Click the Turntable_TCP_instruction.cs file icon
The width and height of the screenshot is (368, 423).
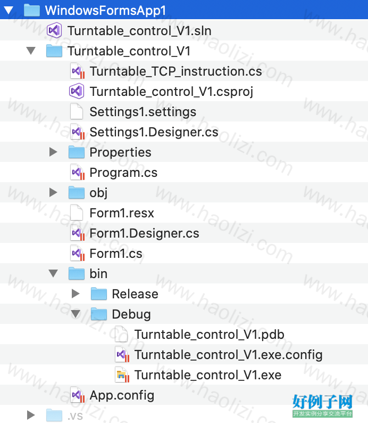tap(78, 71)
